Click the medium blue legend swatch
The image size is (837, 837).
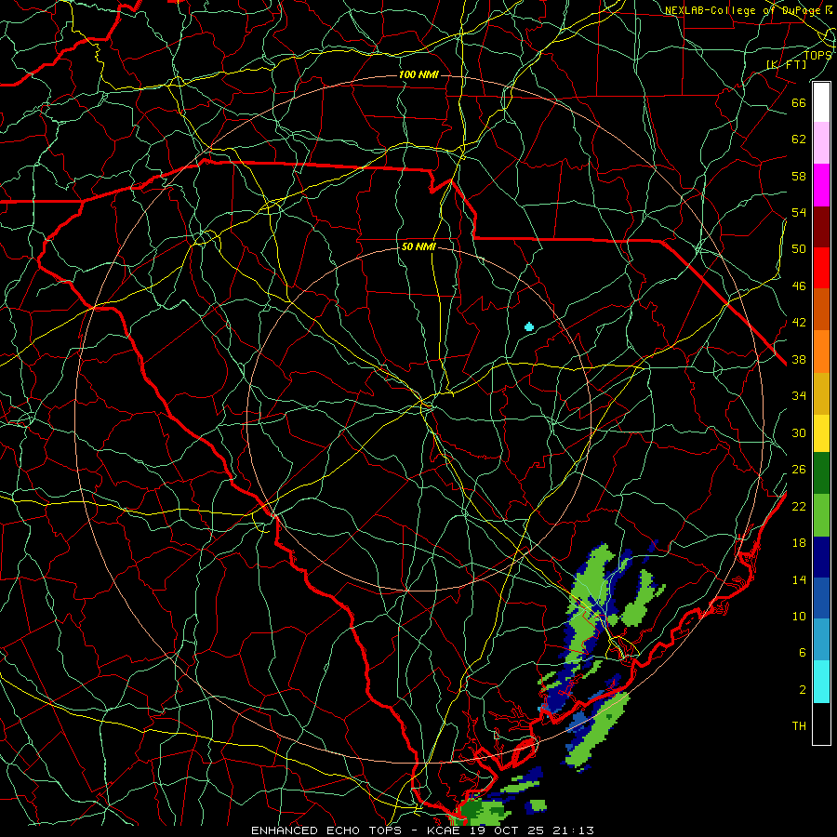click(821, 598)
